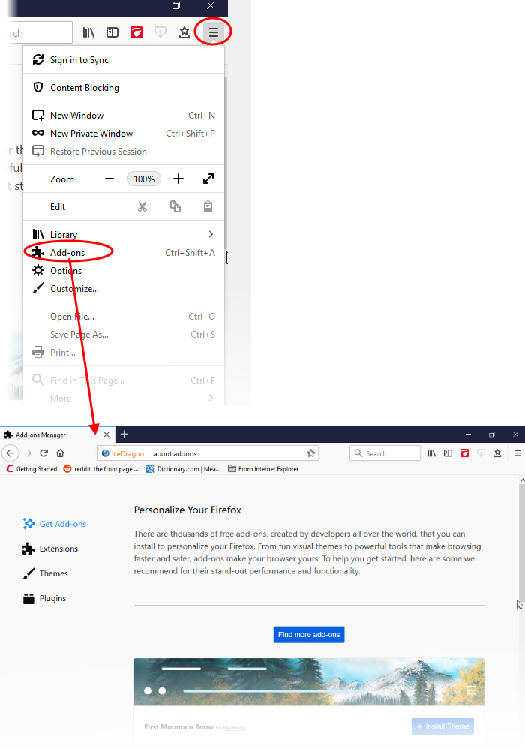Click the Paste clipboard icon
This screenshot has width=525, height=749.
pyautogui.click(x=208, y=207)
